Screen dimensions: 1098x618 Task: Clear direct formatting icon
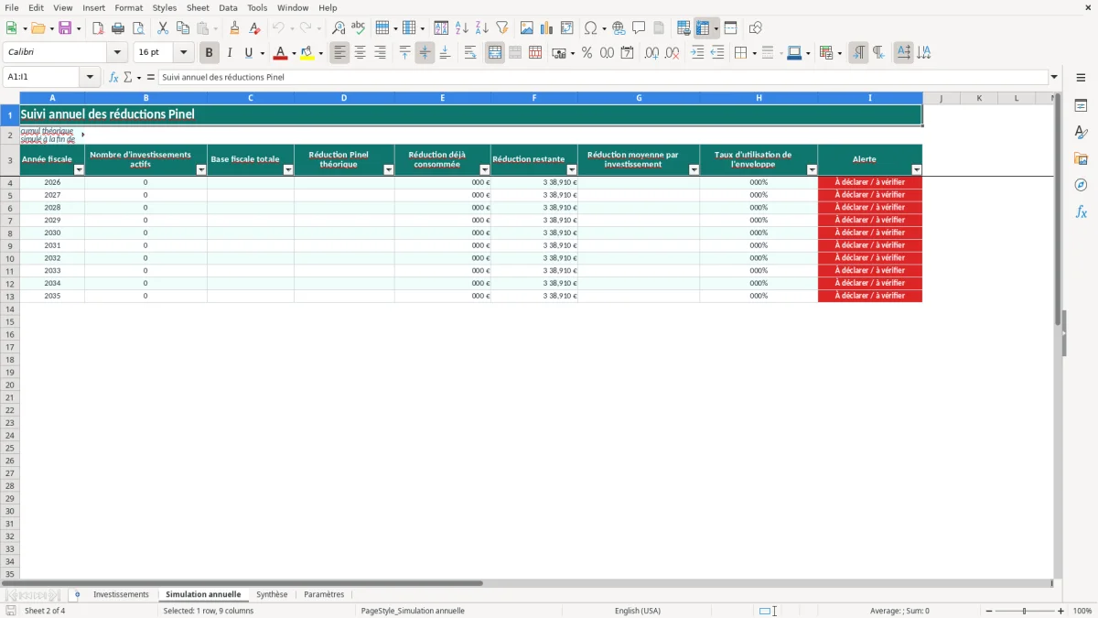(x=255, y=28)
